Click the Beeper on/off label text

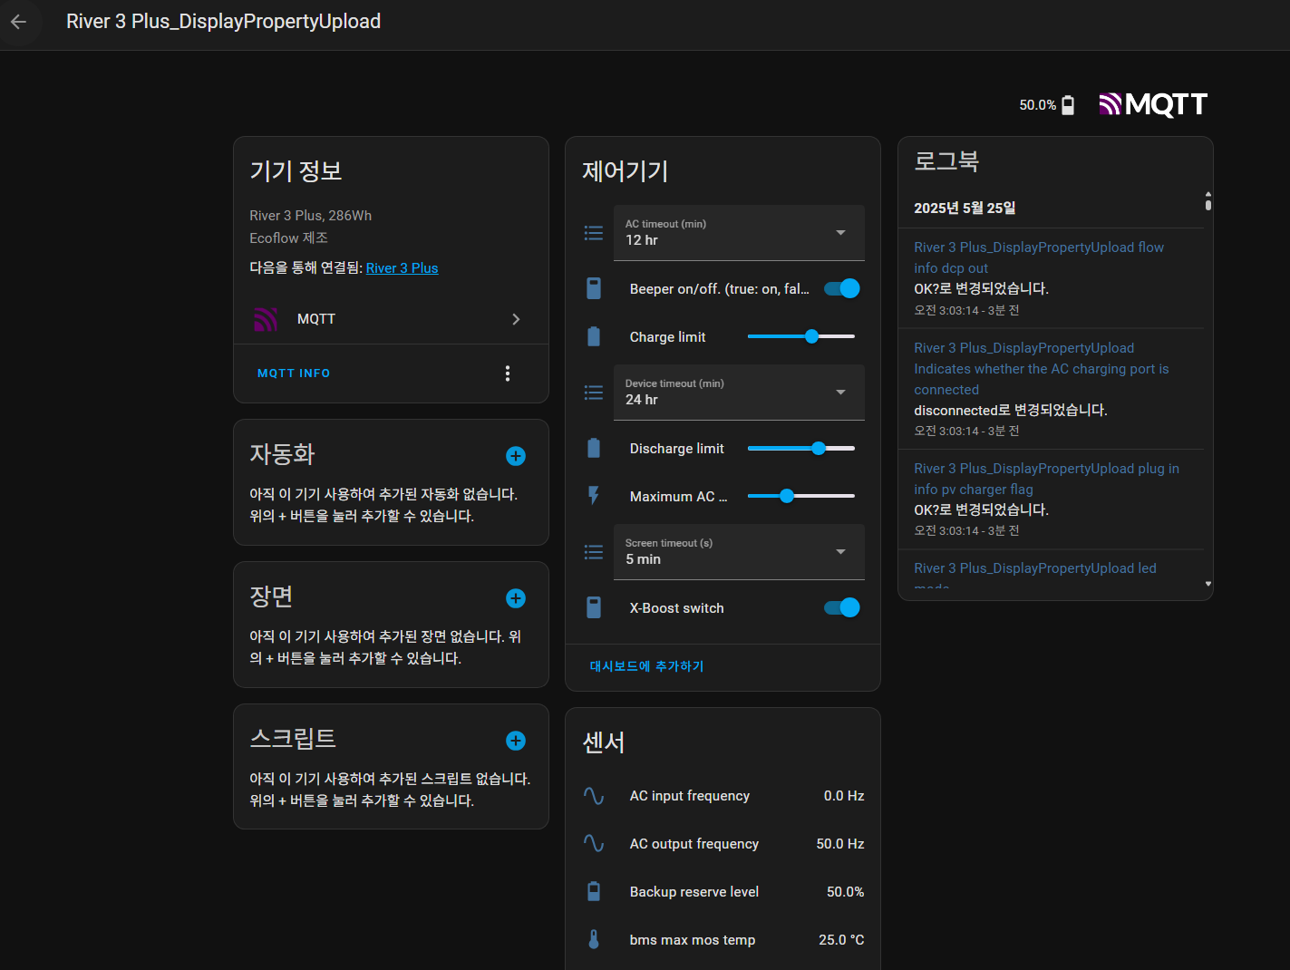tap(720, 289)
